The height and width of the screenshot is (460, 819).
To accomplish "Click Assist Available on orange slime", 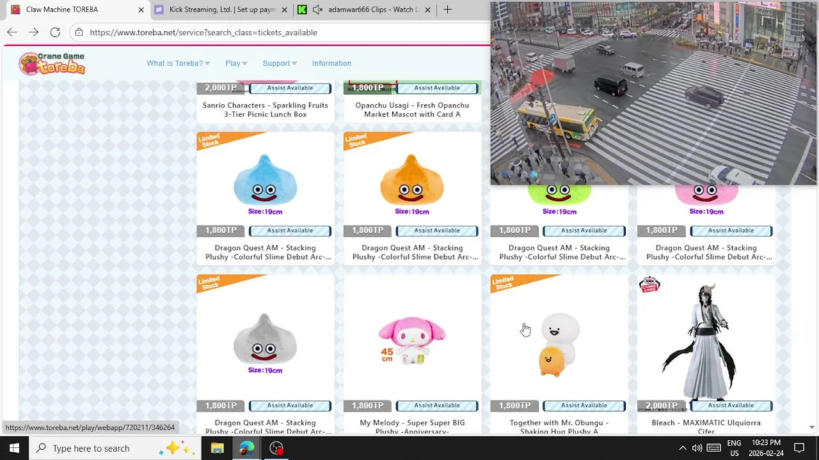I will [437, 231].
